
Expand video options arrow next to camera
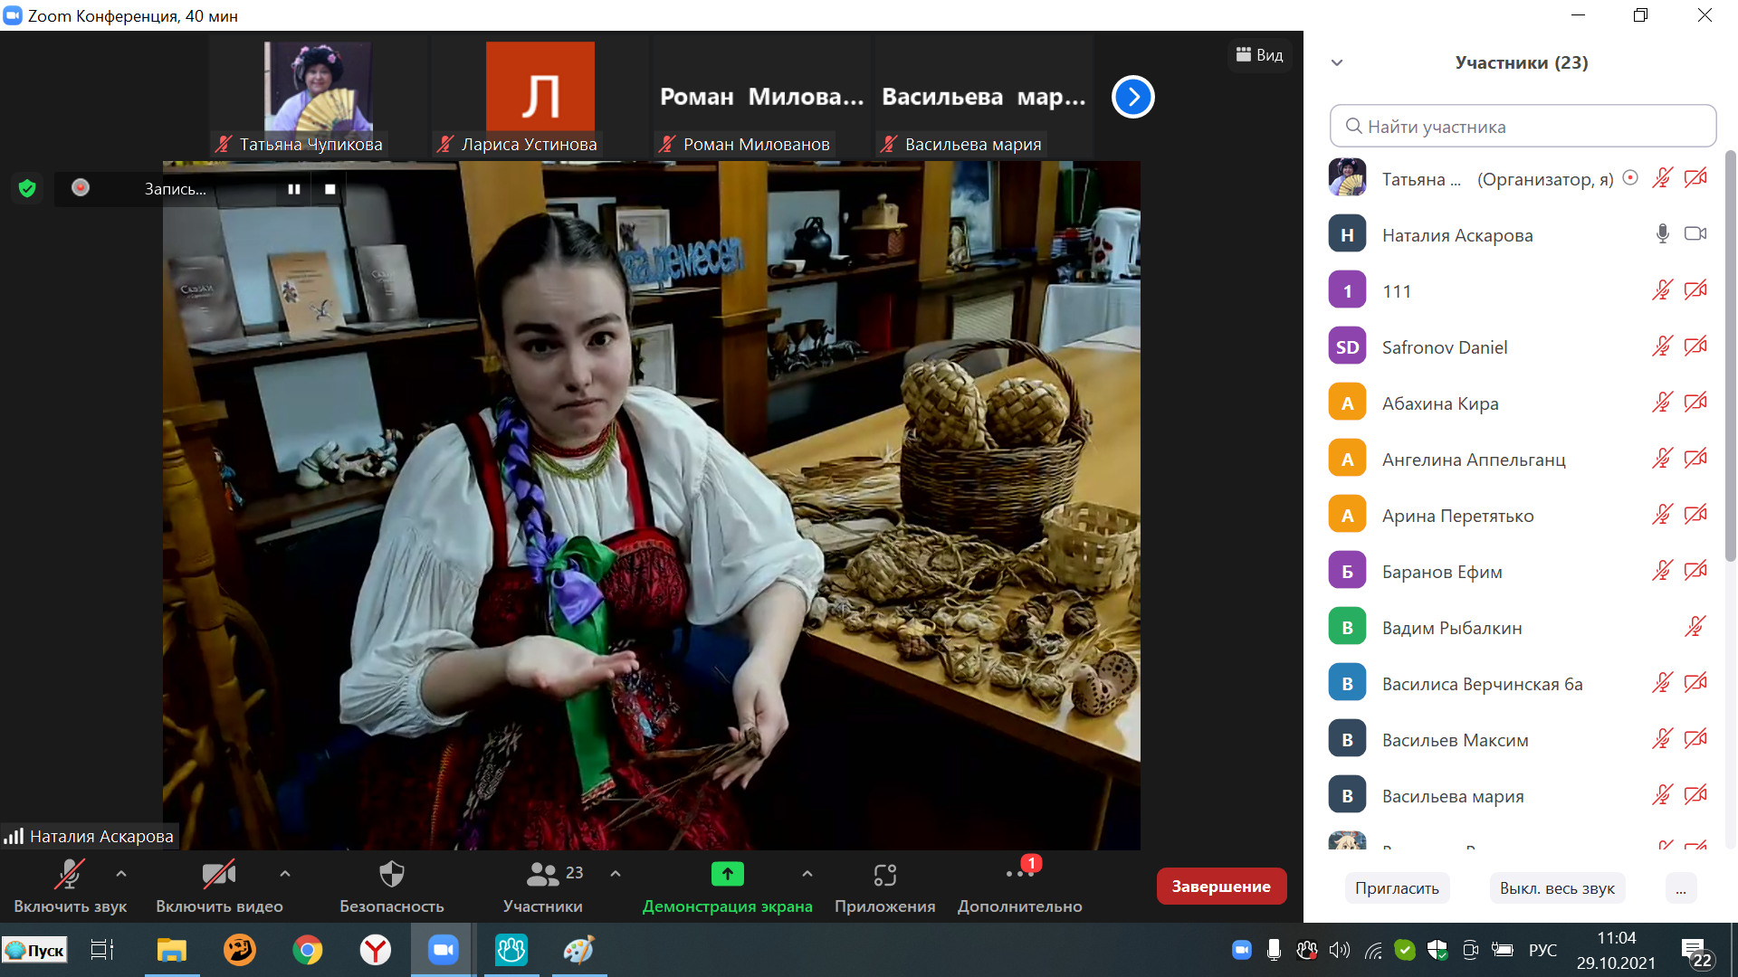(x=285, y=874)
